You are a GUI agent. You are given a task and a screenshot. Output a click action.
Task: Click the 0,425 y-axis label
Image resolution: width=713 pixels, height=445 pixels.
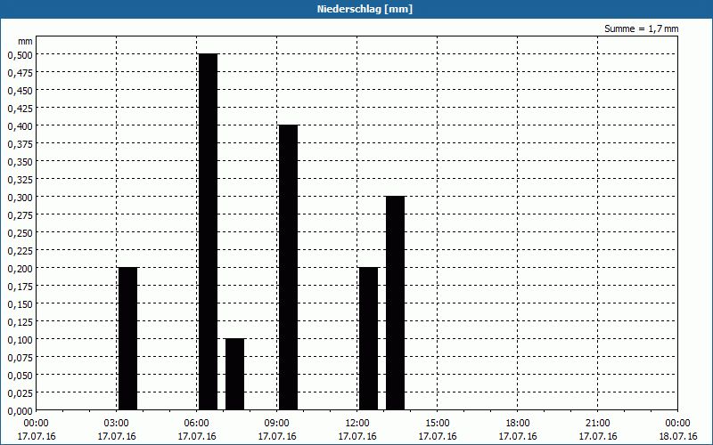pos(20,108)
